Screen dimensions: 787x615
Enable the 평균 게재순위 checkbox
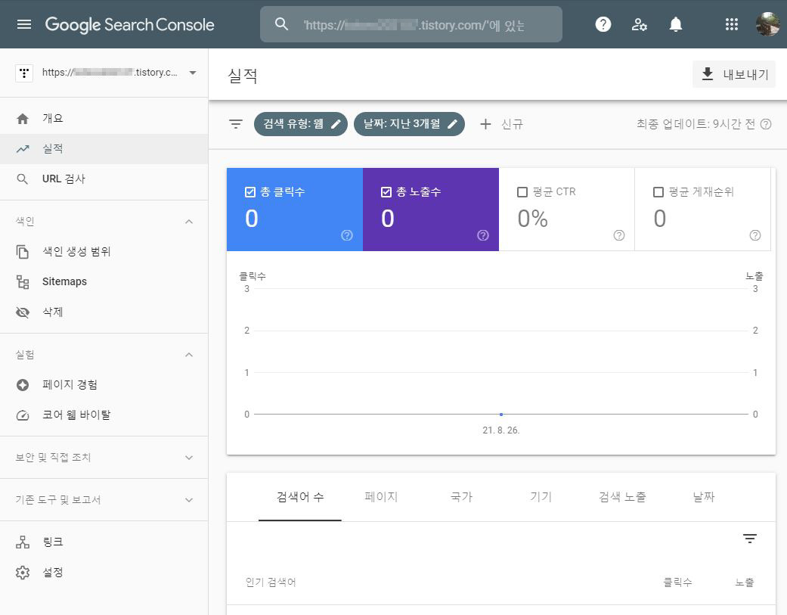click(658, 192)
